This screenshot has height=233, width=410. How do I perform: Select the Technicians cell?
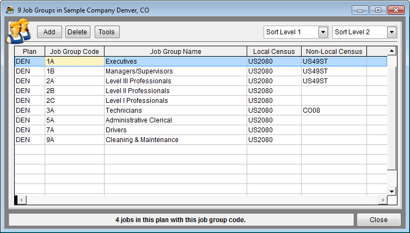tap(176, 111)
